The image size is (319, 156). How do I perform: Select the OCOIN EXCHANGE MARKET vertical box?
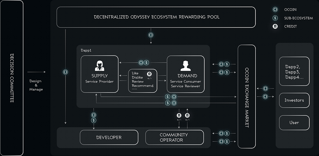[247, 96]
